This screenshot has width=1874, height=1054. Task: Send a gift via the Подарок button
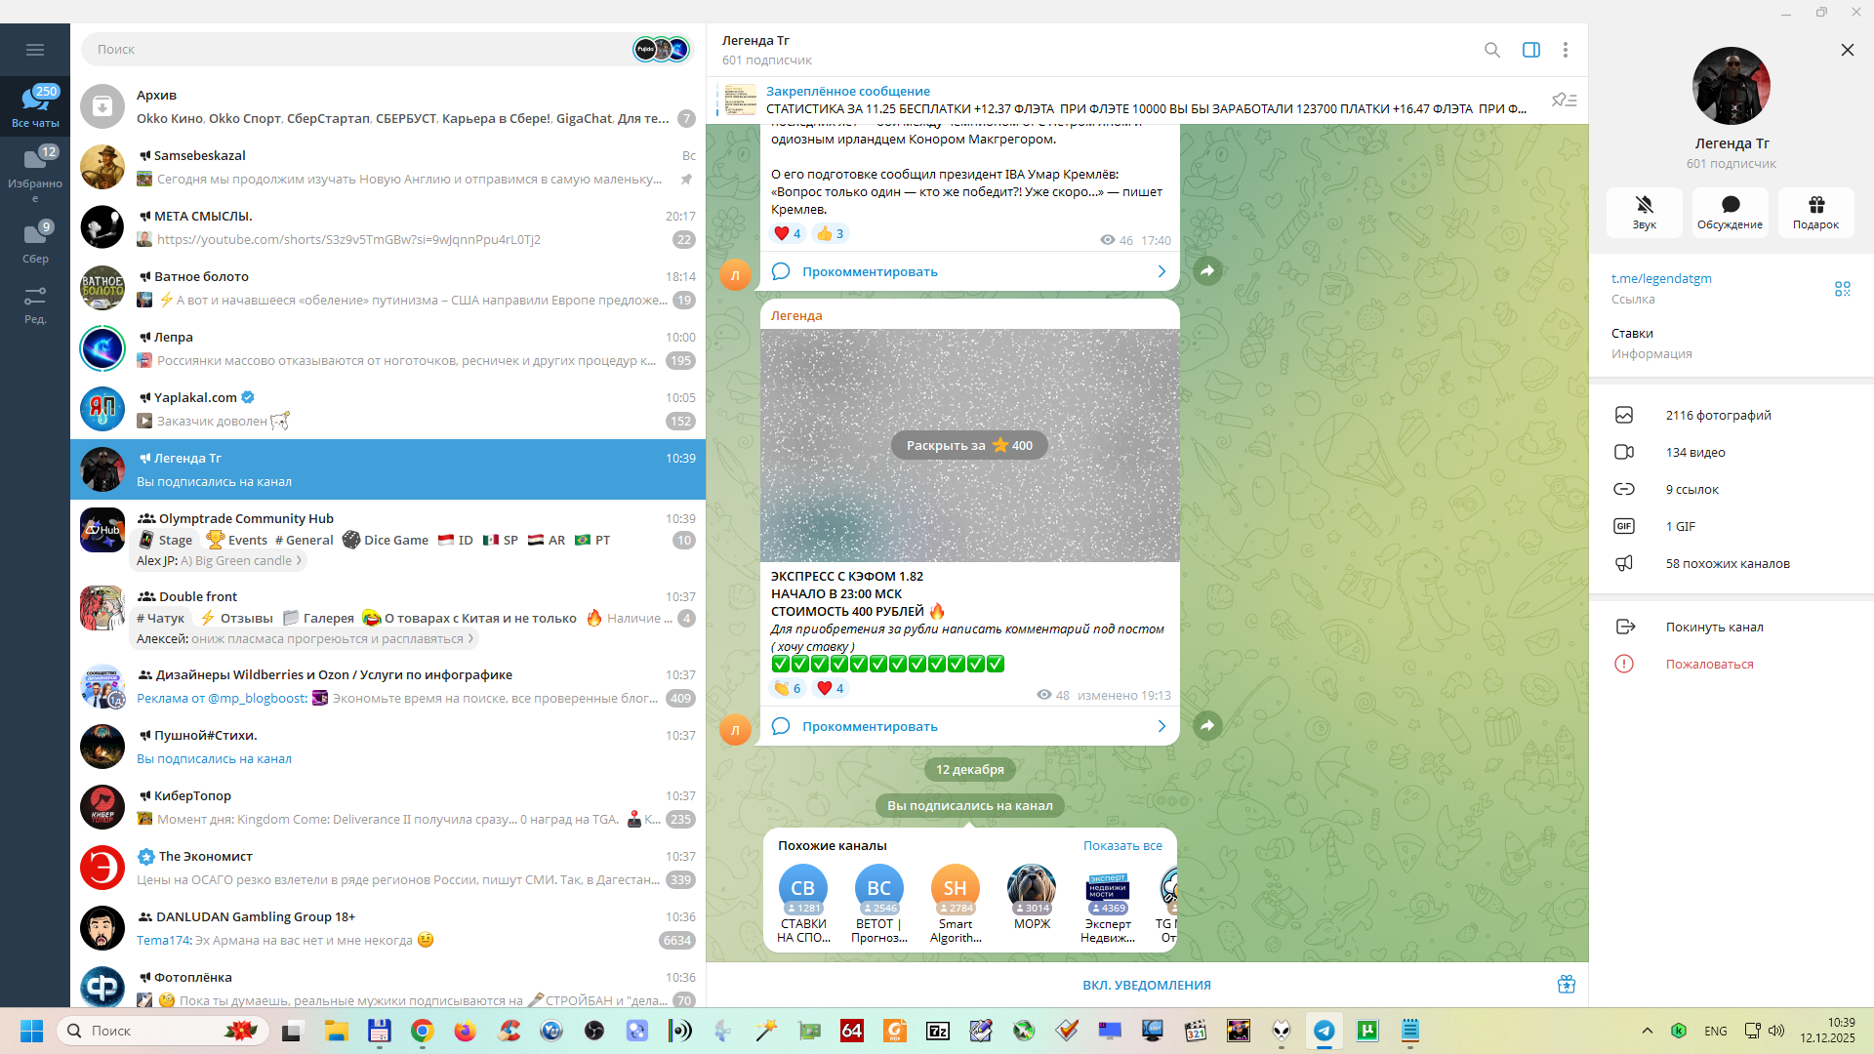(x=1815, y=212)
